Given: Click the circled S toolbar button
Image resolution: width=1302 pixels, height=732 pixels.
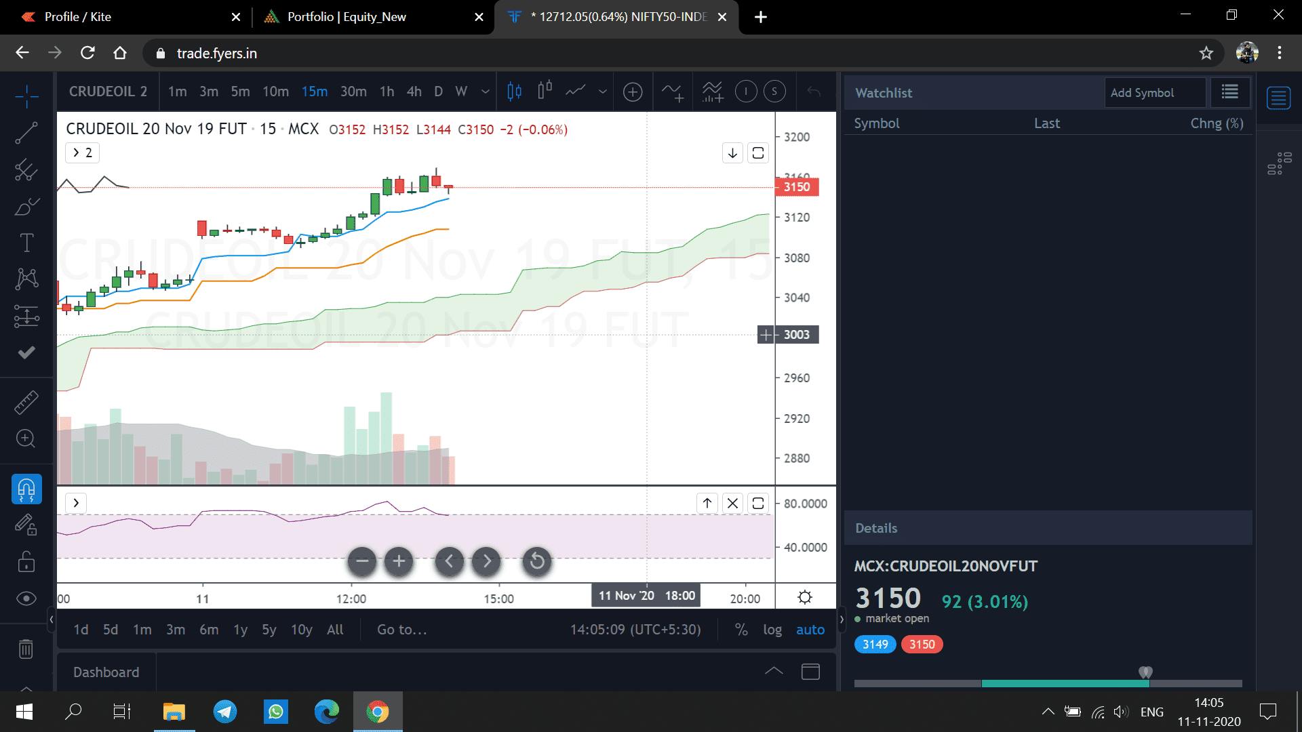Looking at the screenshot, I should click(x=774, y=91).
